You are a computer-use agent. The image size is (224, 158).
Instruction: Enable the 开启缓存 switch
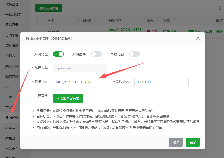point(96,54)
